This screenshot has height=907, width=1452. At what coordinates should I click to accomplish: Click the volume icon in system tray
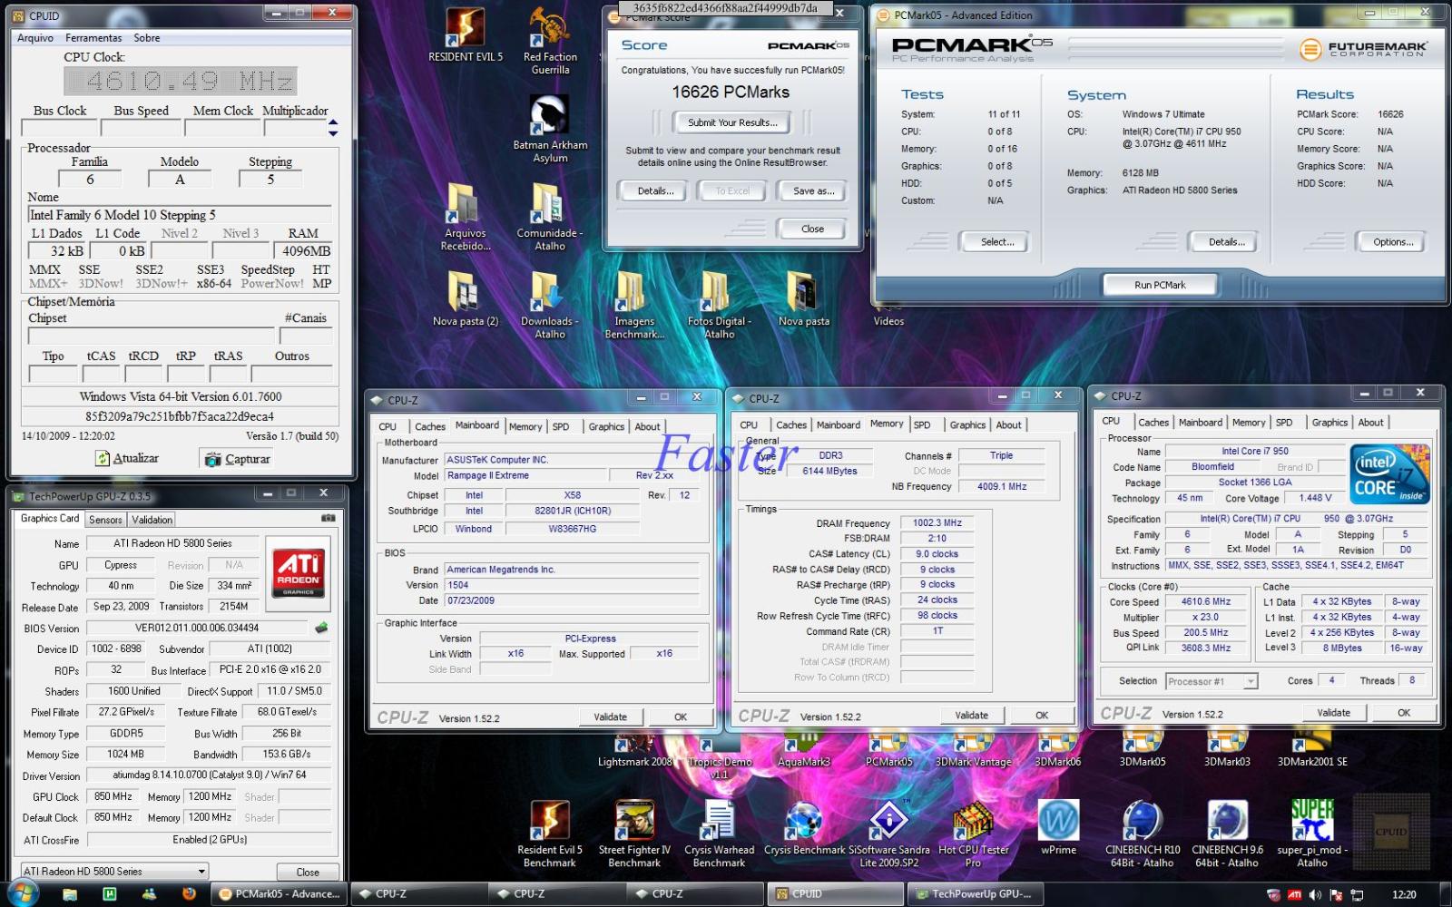click(1314, 894)
